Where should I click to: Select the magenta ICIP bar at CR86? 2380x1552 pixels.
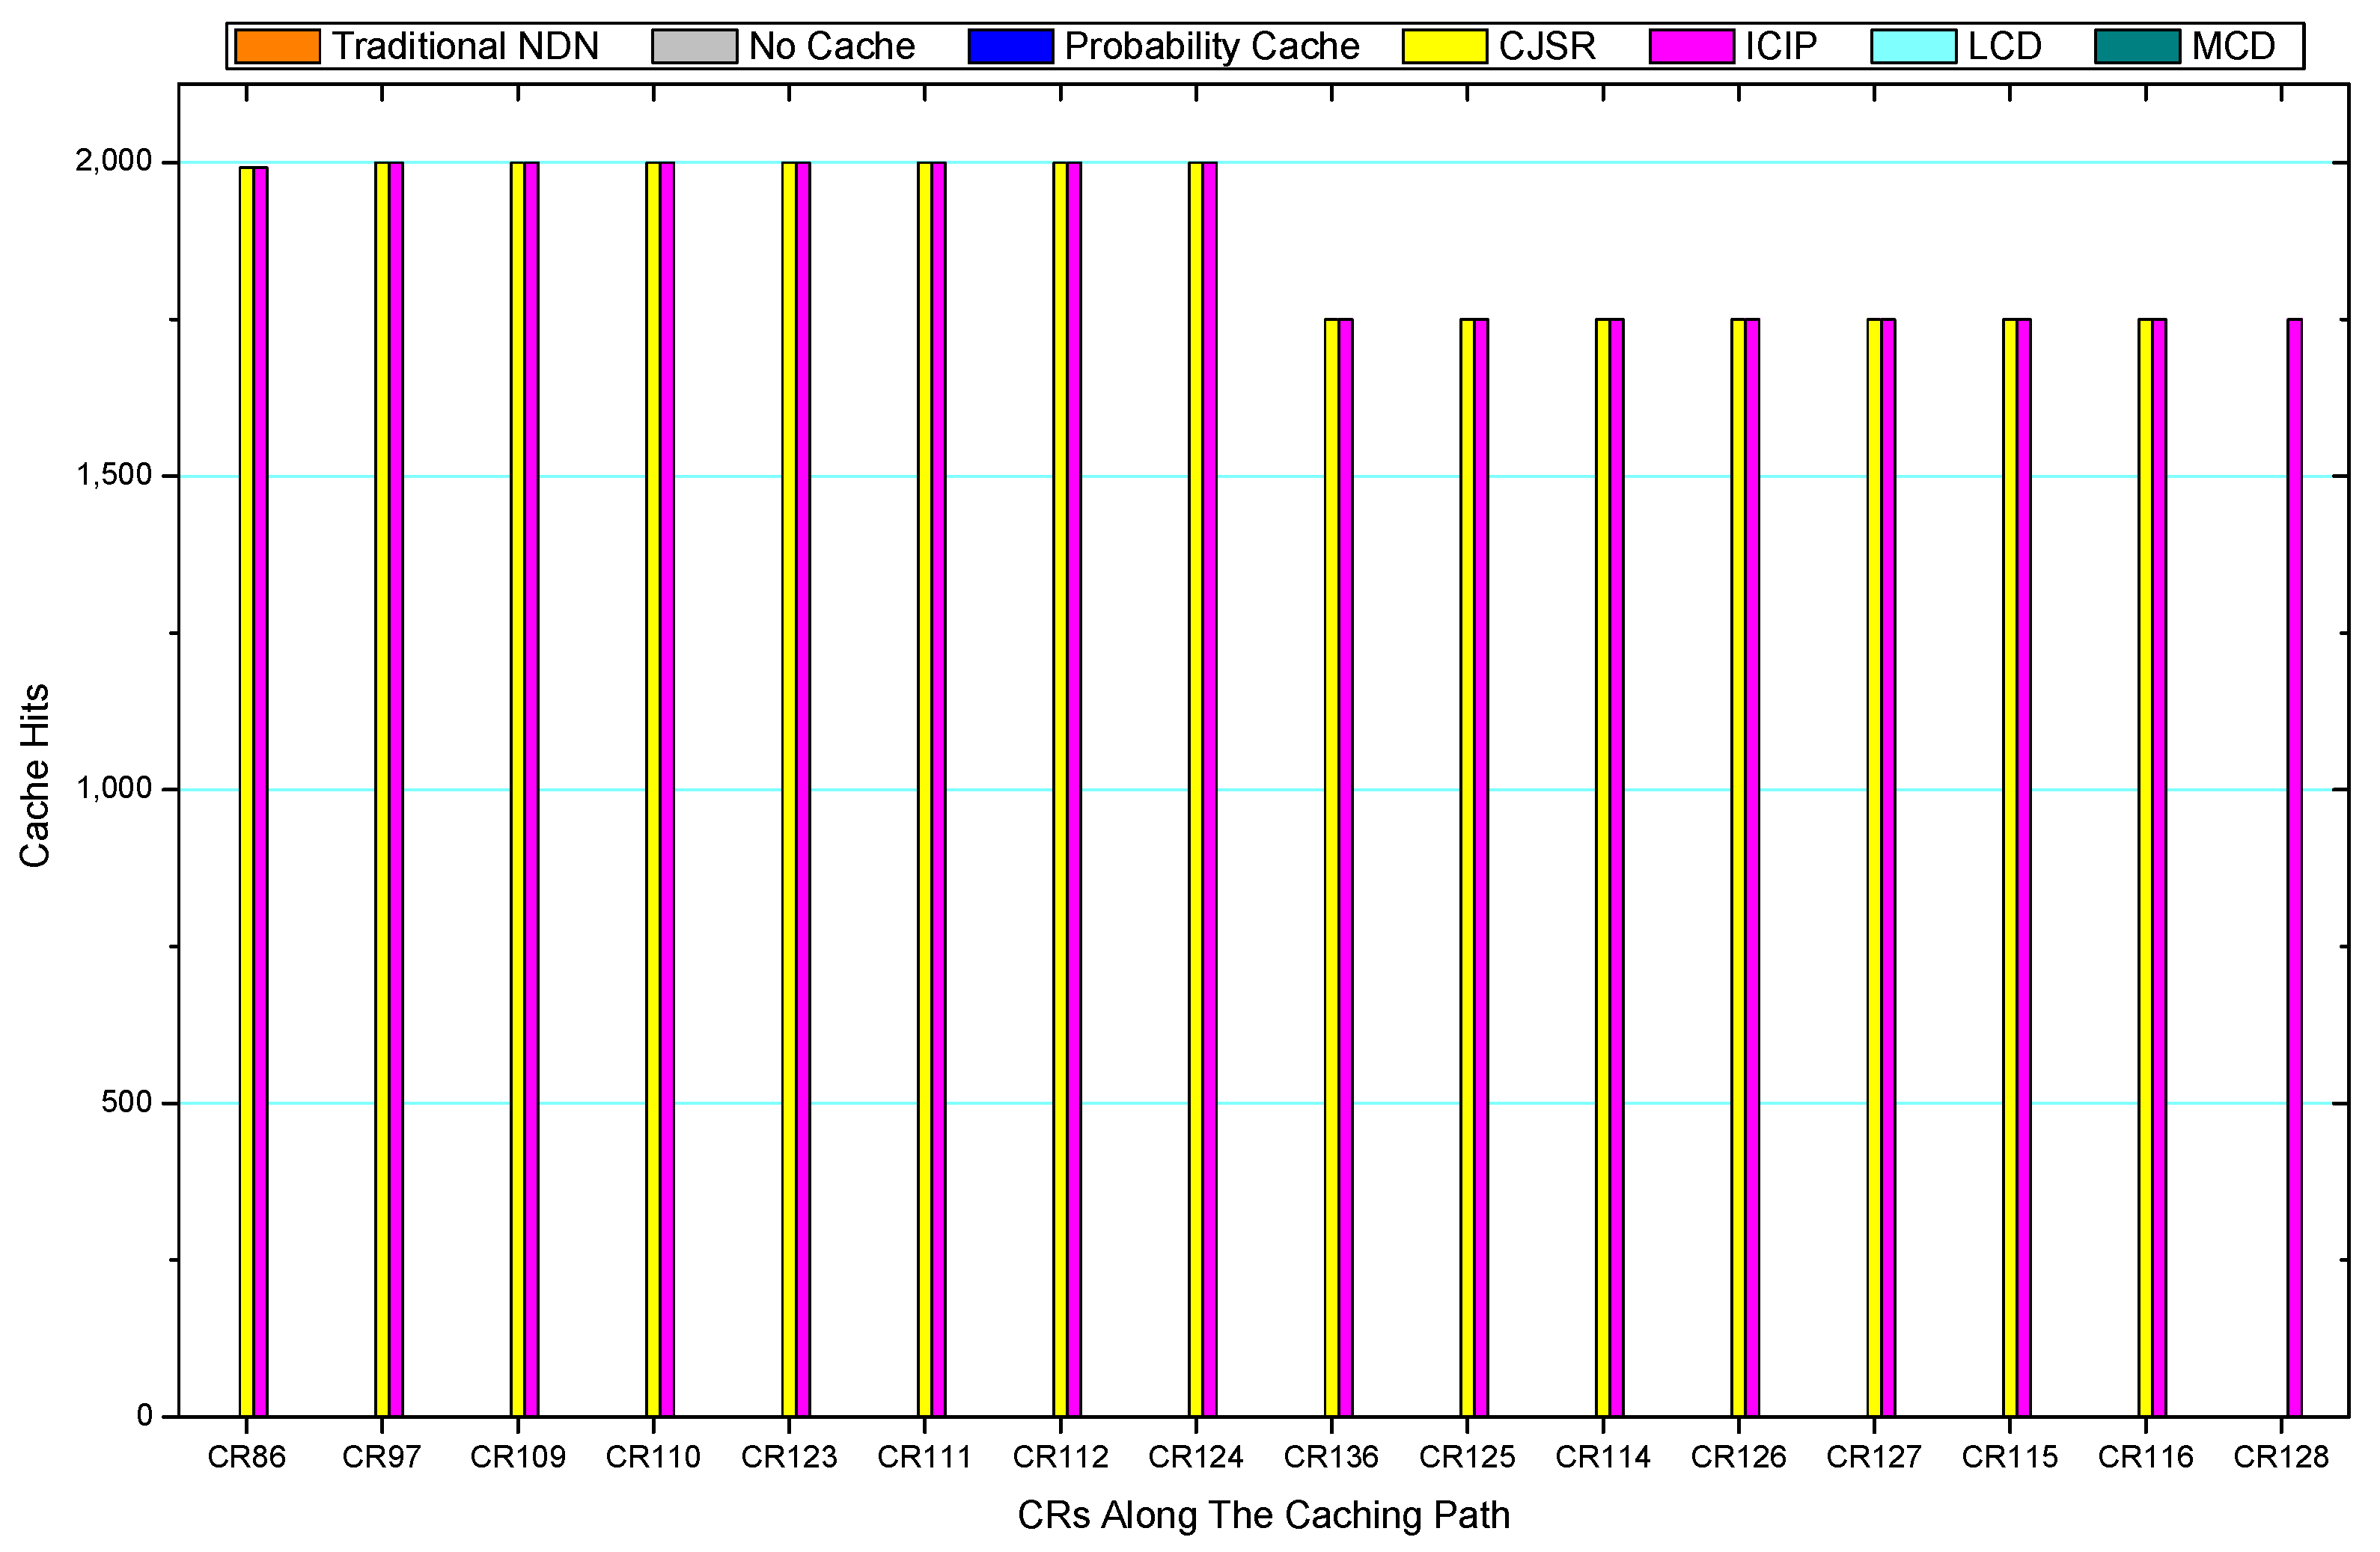click(x=260, y=791)
